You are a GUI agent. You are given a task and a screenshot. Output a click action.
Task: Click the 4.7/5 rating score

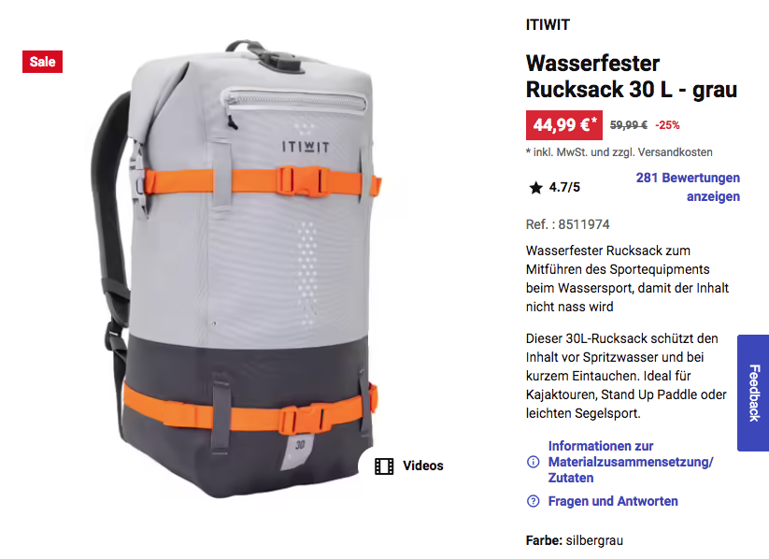coord(564,188)
